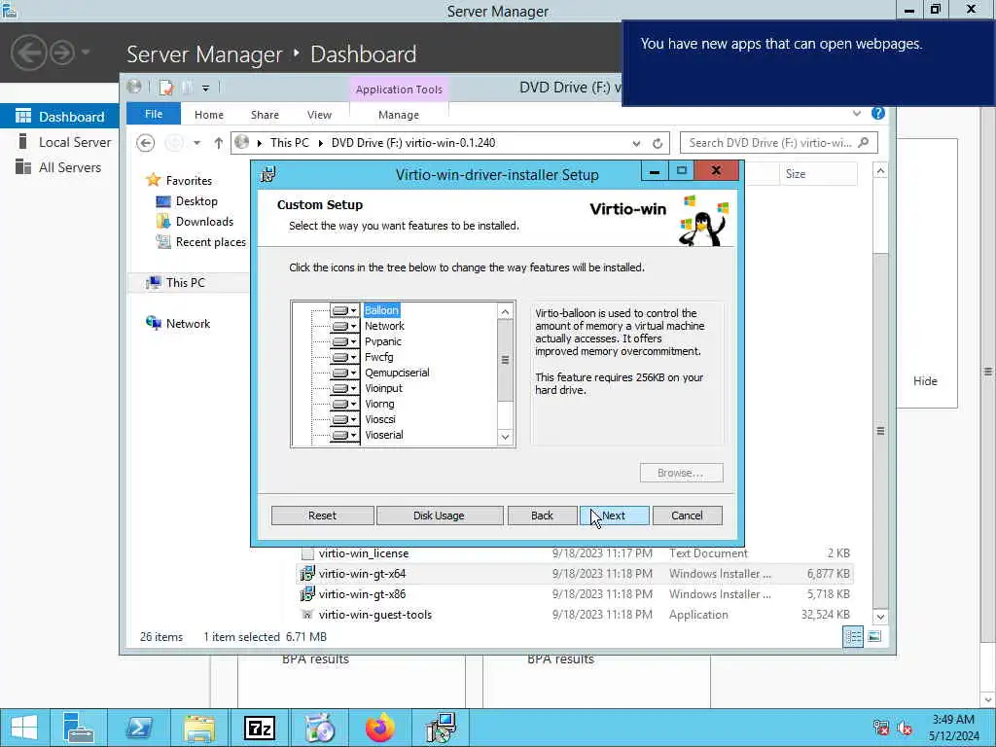Open Explorer recent locations dropdown
The image size is (996, 747).
(196, 143)
